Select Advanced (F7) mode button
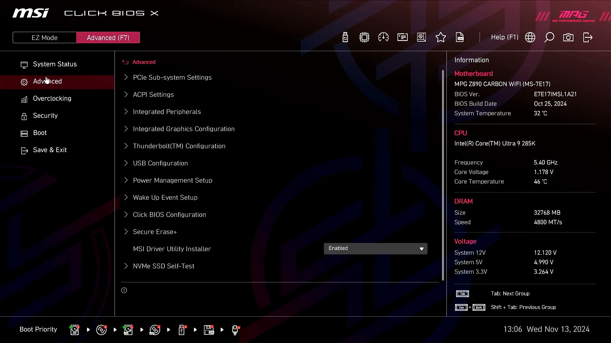The height and width of the screenshot is (343, 611). pos(108,37)
